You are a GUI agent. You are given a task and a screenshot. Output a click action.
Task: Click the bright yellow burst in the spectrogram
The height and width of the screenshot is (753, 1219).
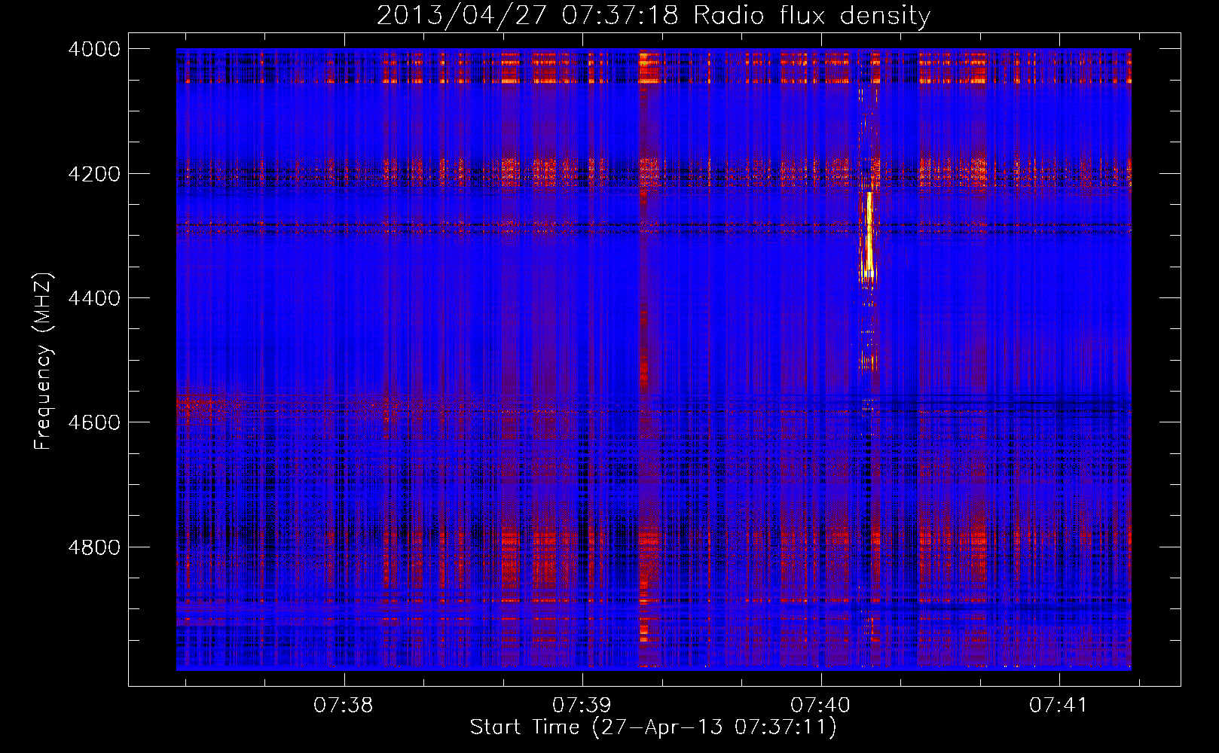pyautogui.click(x=869, y=237)
